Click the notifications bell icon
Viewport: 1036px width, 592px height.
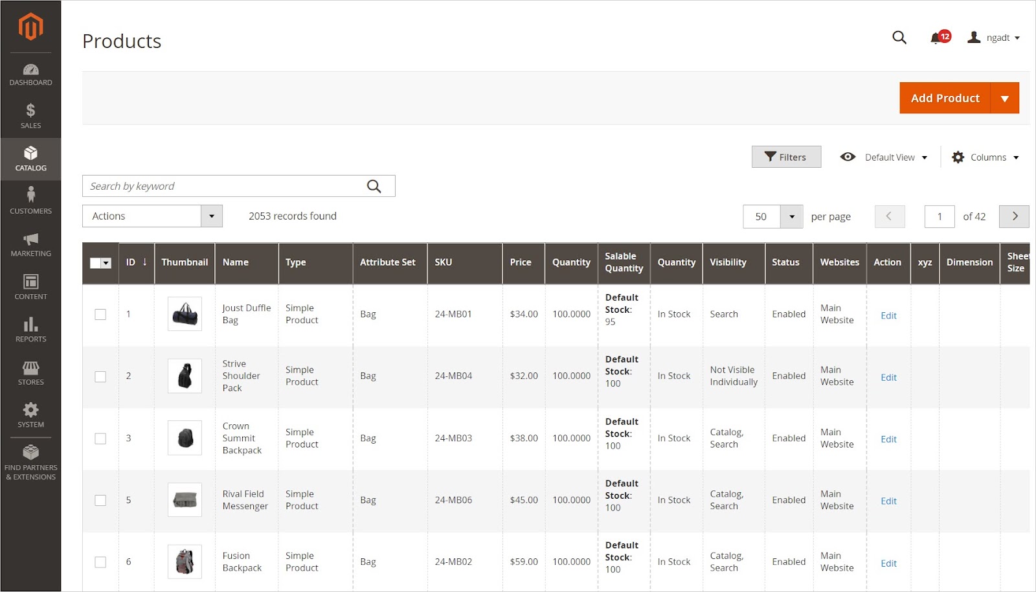pos(936,38)
